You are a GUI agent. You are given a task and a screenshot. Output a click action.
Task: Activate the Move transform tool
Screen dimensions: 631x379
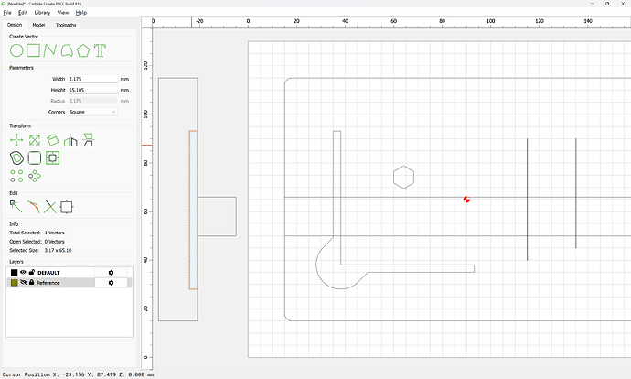(16, 140)
